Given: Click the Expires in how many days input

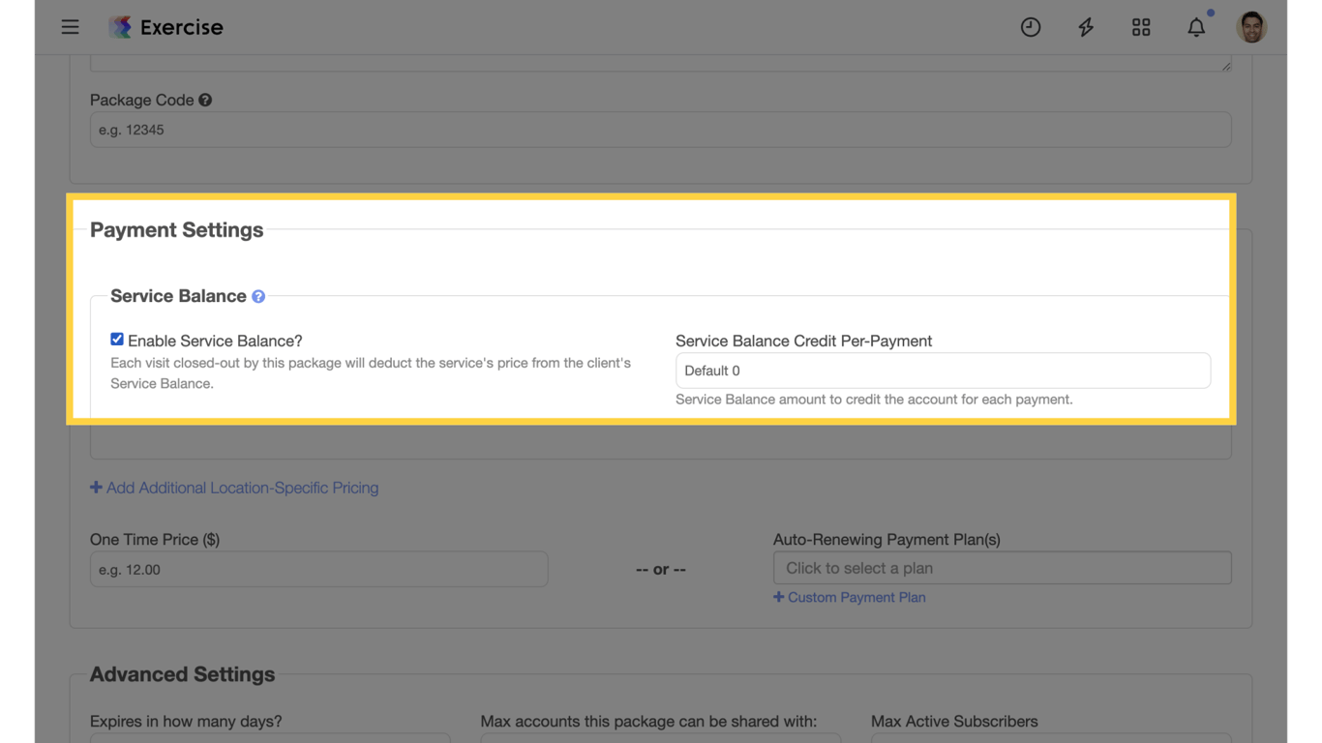Looking at the screenshot, I should pyautogui.click(x=270, y=740).
